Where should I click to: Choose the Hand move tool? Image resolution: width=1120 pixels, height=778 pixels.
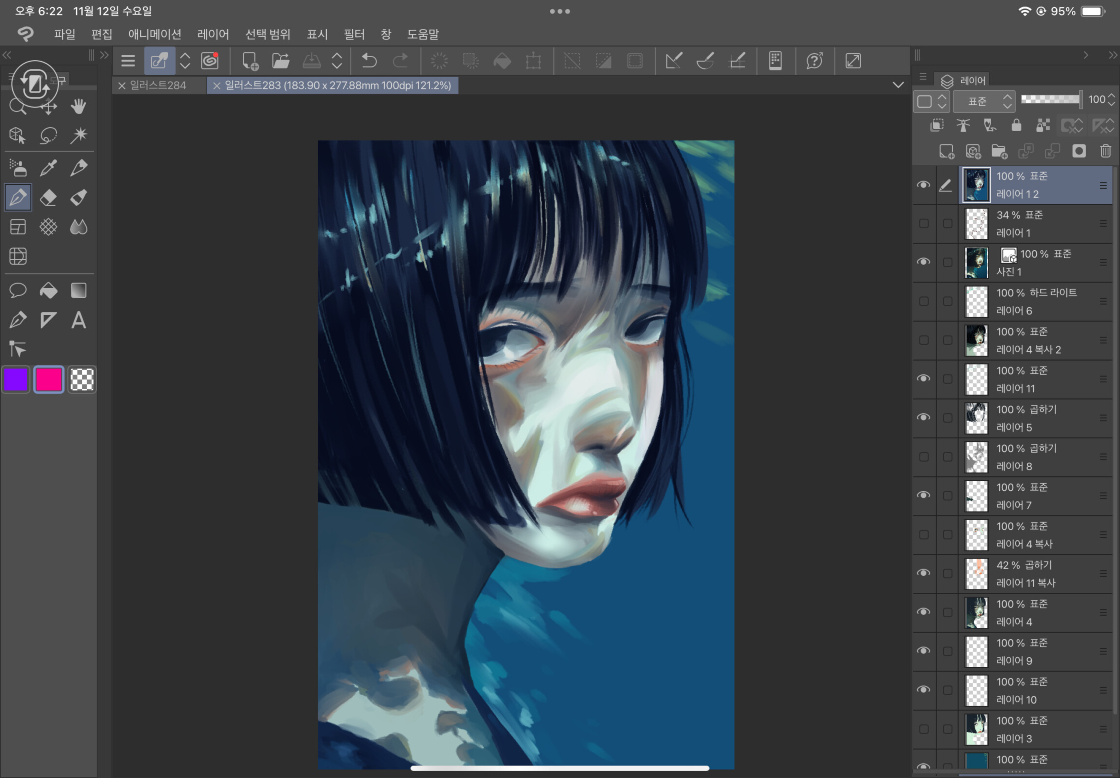point(78,106)
